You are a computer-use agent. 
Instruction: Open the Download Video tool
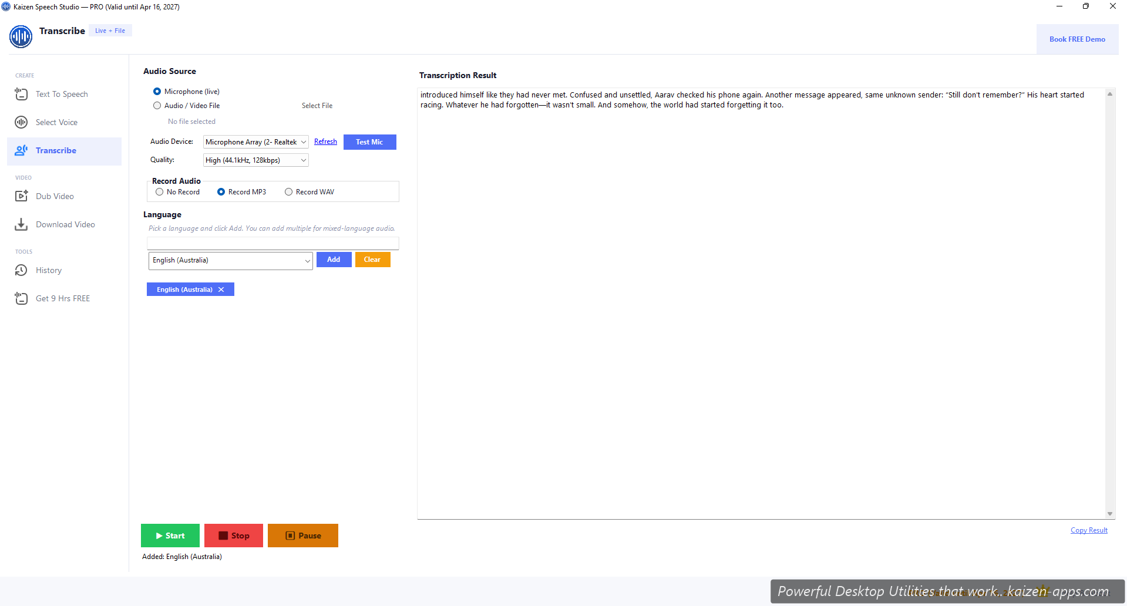point(65,224)
